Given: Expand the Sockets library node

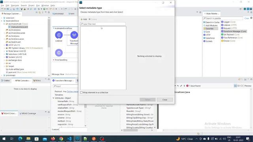Looking at the screenshot, I should pos(4,57).
